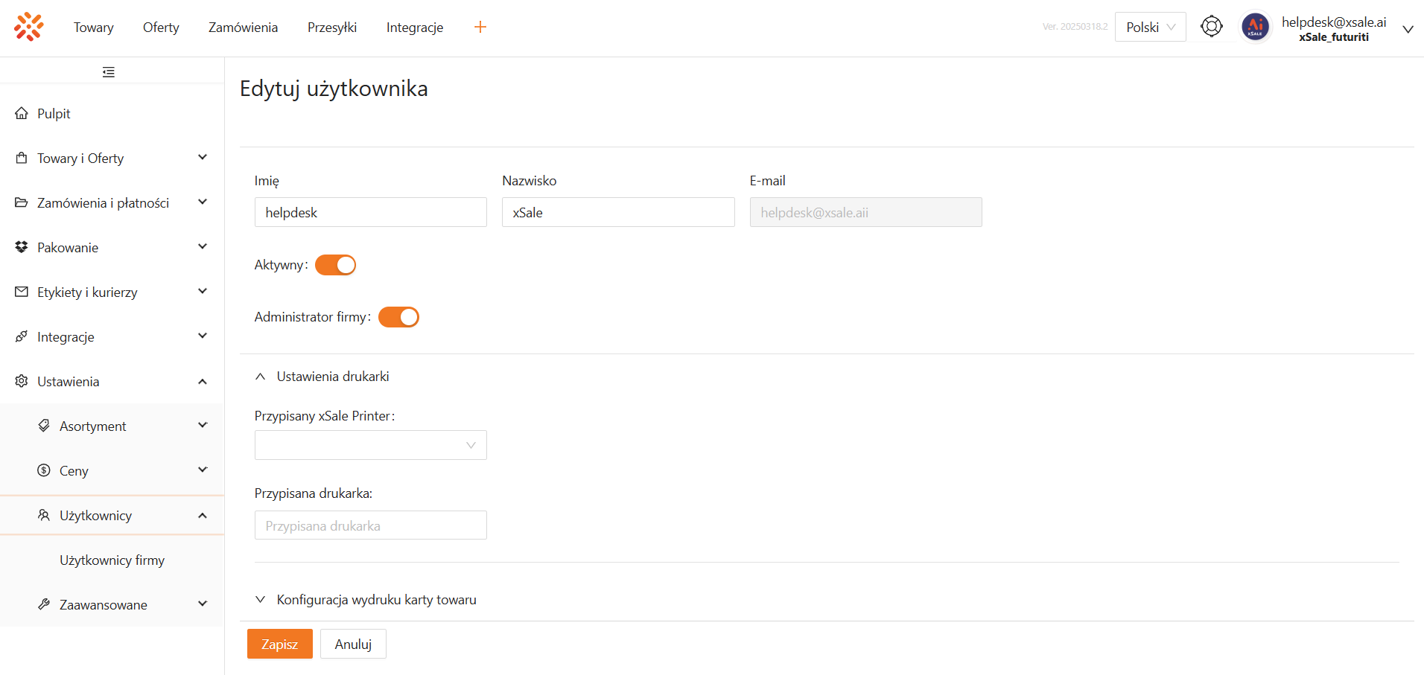Open the Zamówienia top menu item

(x=243, y=28)
